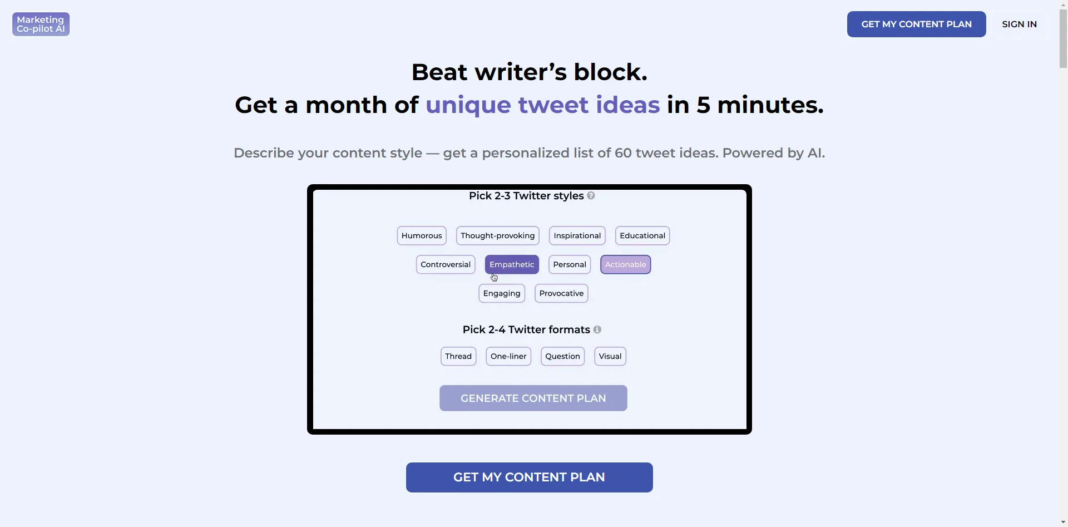Deselect the Empathetic style
The width and height of the screenshot is (1068, 527).
[x=512, y=264]
